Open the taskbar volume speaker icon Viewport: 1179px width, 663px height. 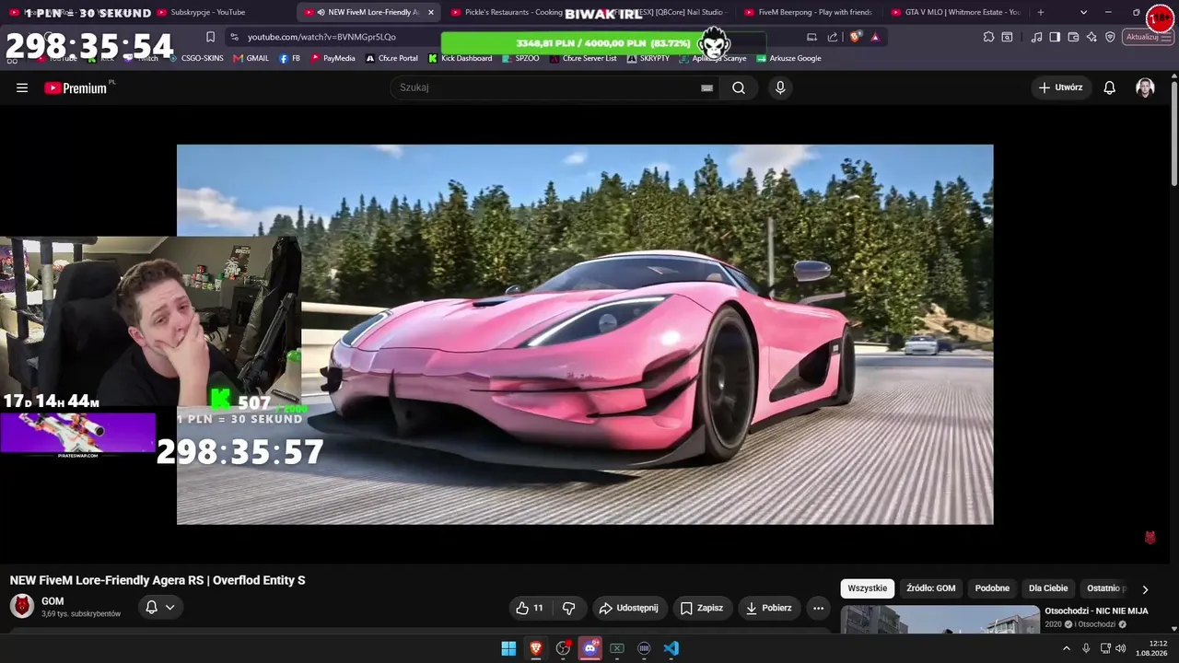click(1120, 648)
